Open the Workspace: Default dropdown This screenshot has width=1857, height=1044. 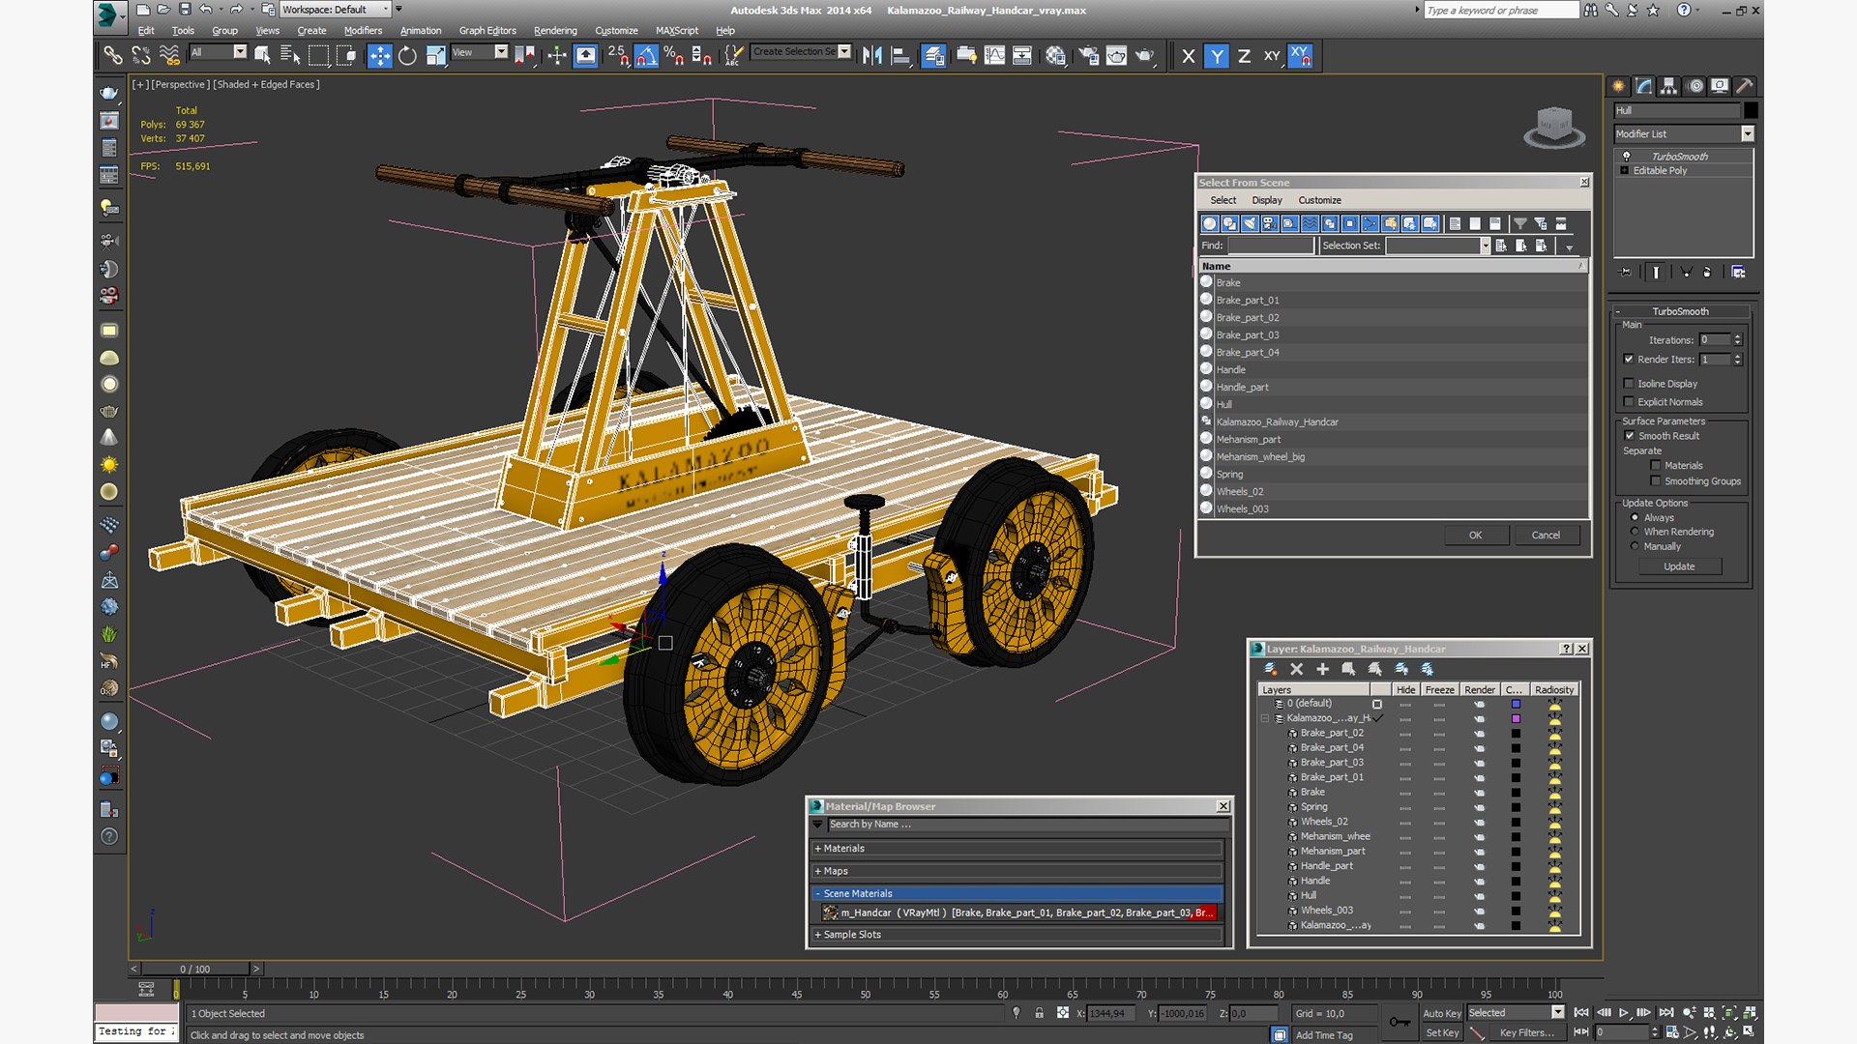pyautogui.click(x=336, y=10)
